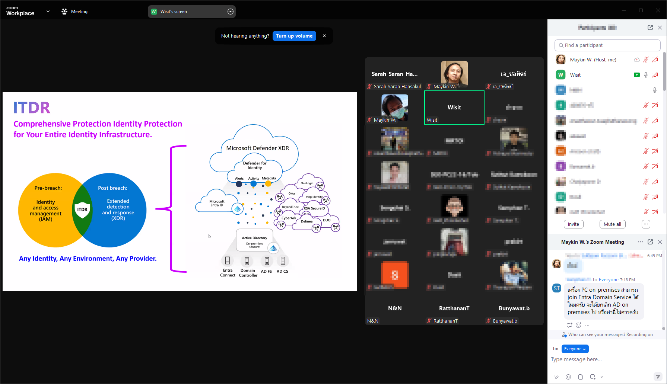Click the Zoom Workplace logo
This screenshot has height=384, width=667.
(x=20, y=11)
